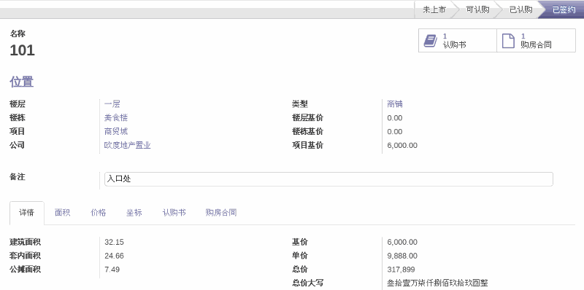
Task: Switch to the 面积 tab
Action: click(62, 213)
